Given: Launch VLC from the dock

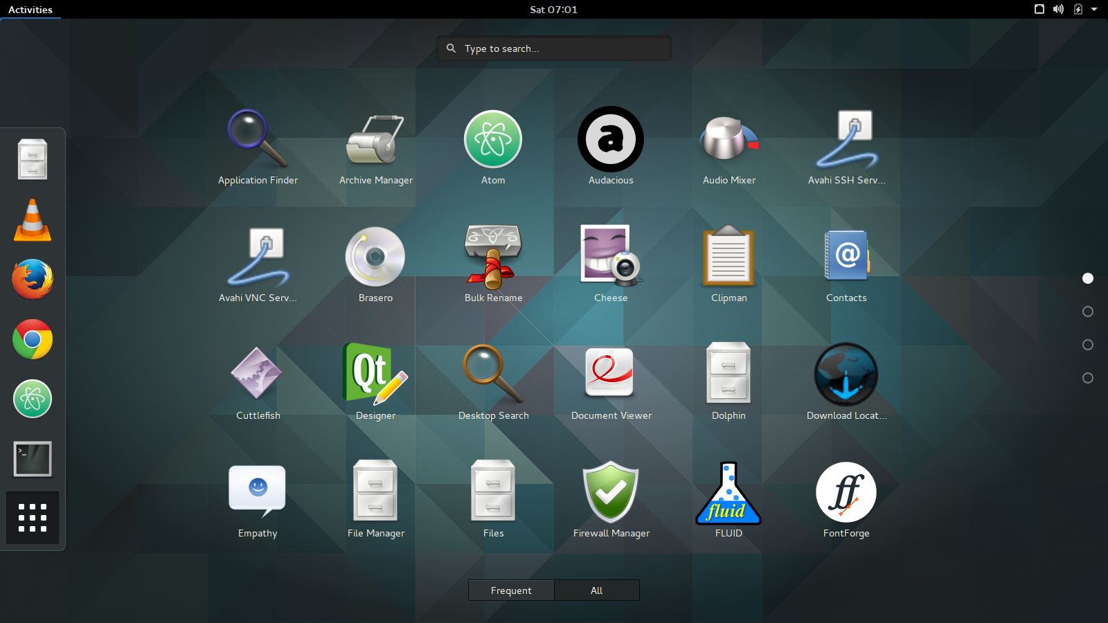Looking at the screenshot, I should (x=33, y=219).
